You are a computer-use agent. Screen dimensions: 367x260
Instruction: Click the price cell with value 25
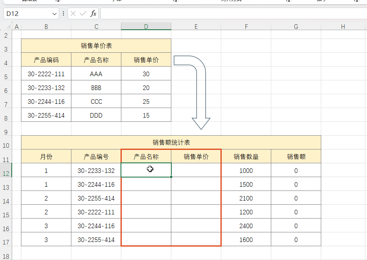click(146, 101)
